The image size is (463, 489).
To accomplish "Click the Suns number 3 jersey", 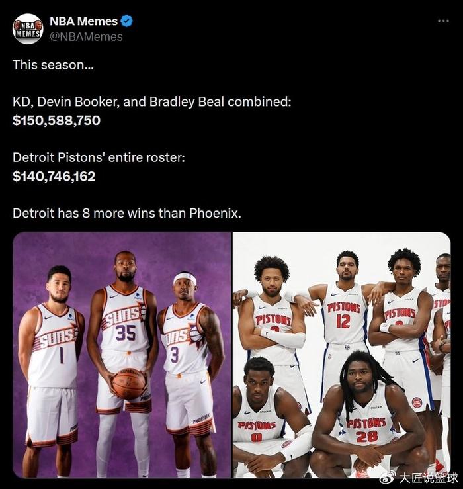I will [184, 338].
